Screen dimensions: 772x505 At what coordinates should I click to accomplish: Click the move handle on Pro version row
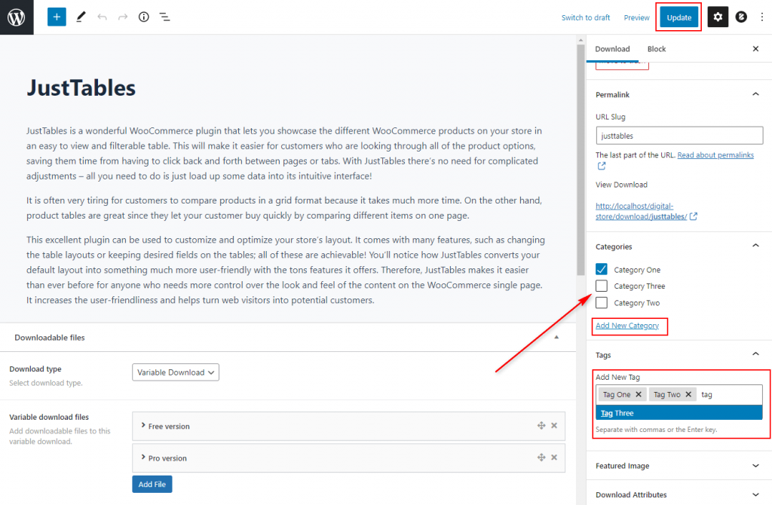541,458
